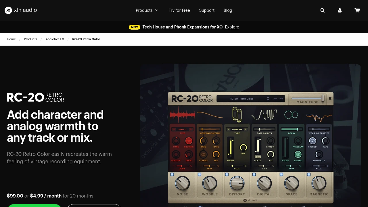The height and width of the screenshot is (207, 368).
Task: Click the orange wobble curve display
Action: coord(210,115)
